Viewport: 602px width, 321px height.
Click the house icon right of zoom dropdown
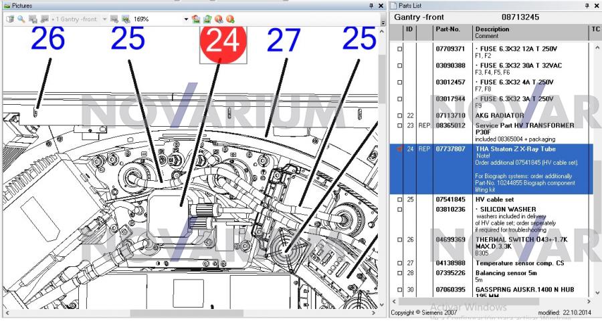[196, 19]
